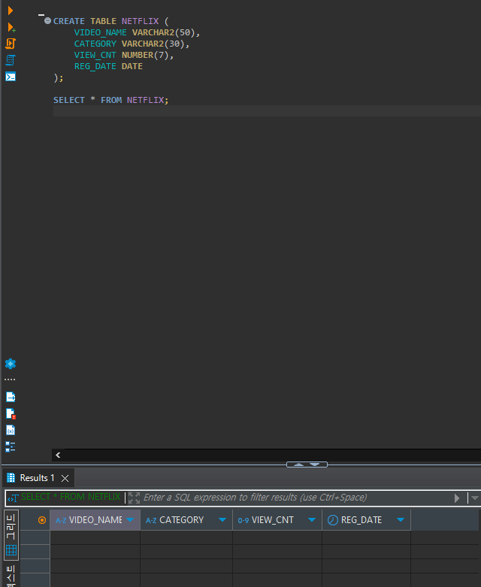Click the first row header in the grid

coord(35,537)
